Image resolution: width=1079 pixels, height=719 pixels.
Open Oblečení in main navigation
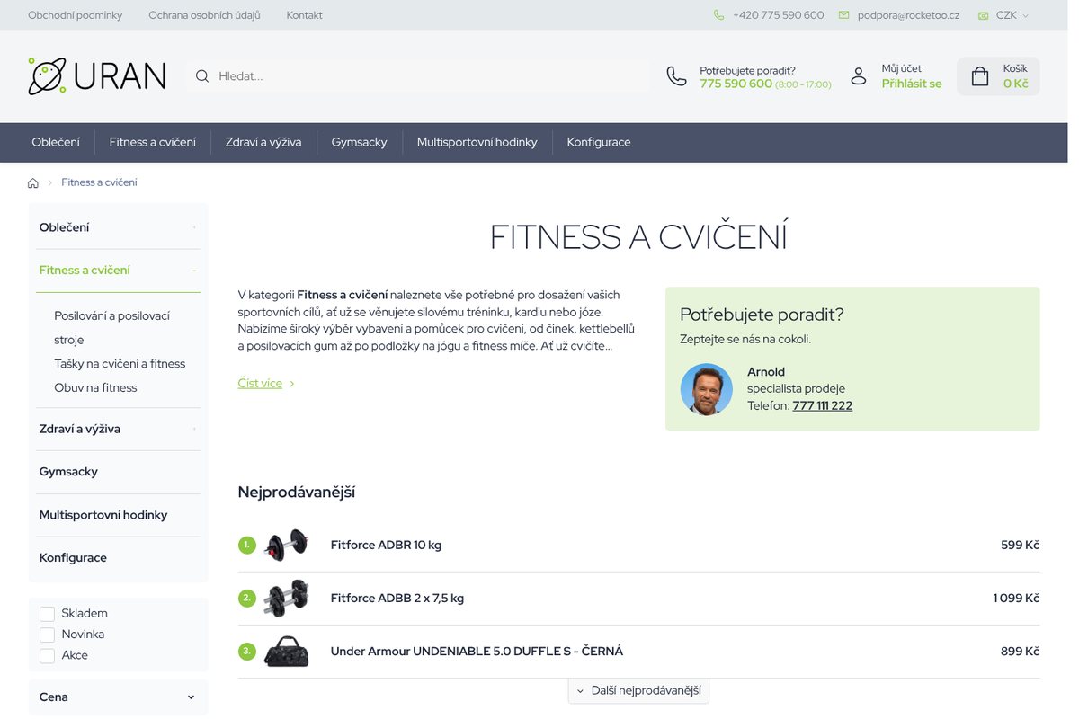56,142
